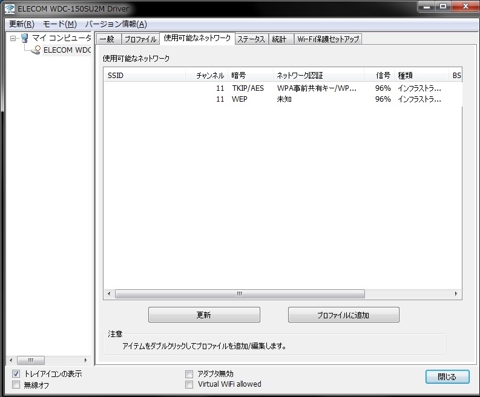480x397 pixels.
Task: Click the network list horizontal scrollbar thumb
Action: [x=240, y=294]
